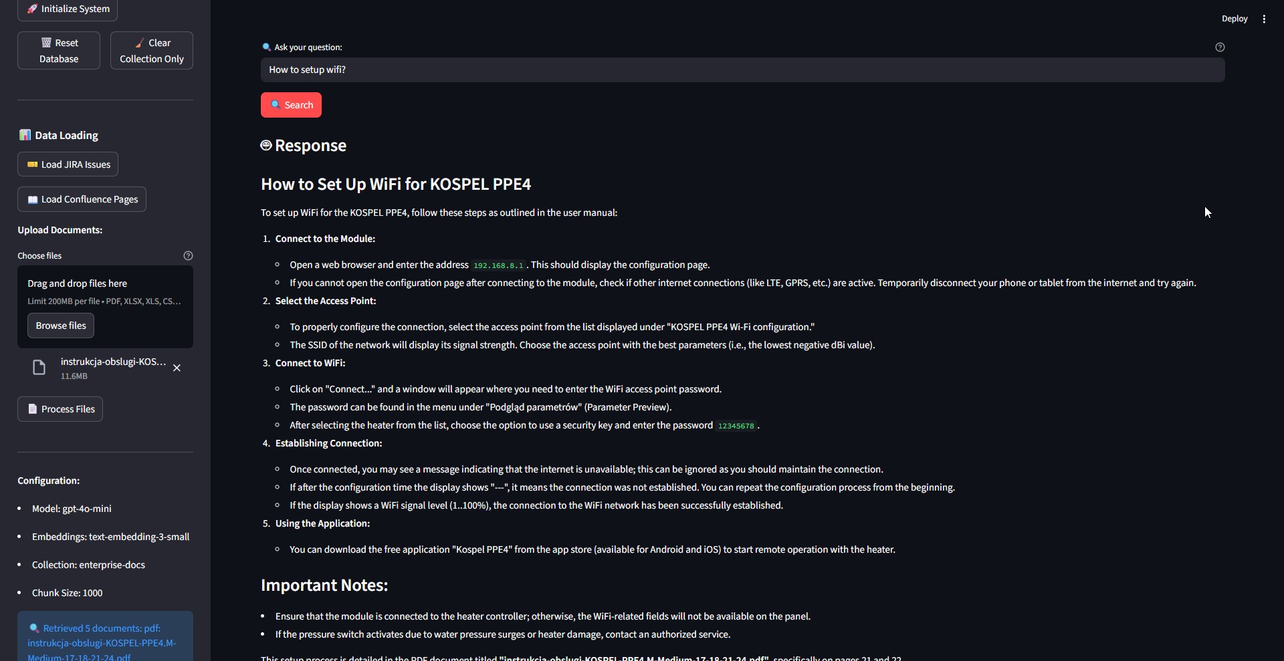
Task: Open the Deploy menu
Action: tap(1234, 19)
